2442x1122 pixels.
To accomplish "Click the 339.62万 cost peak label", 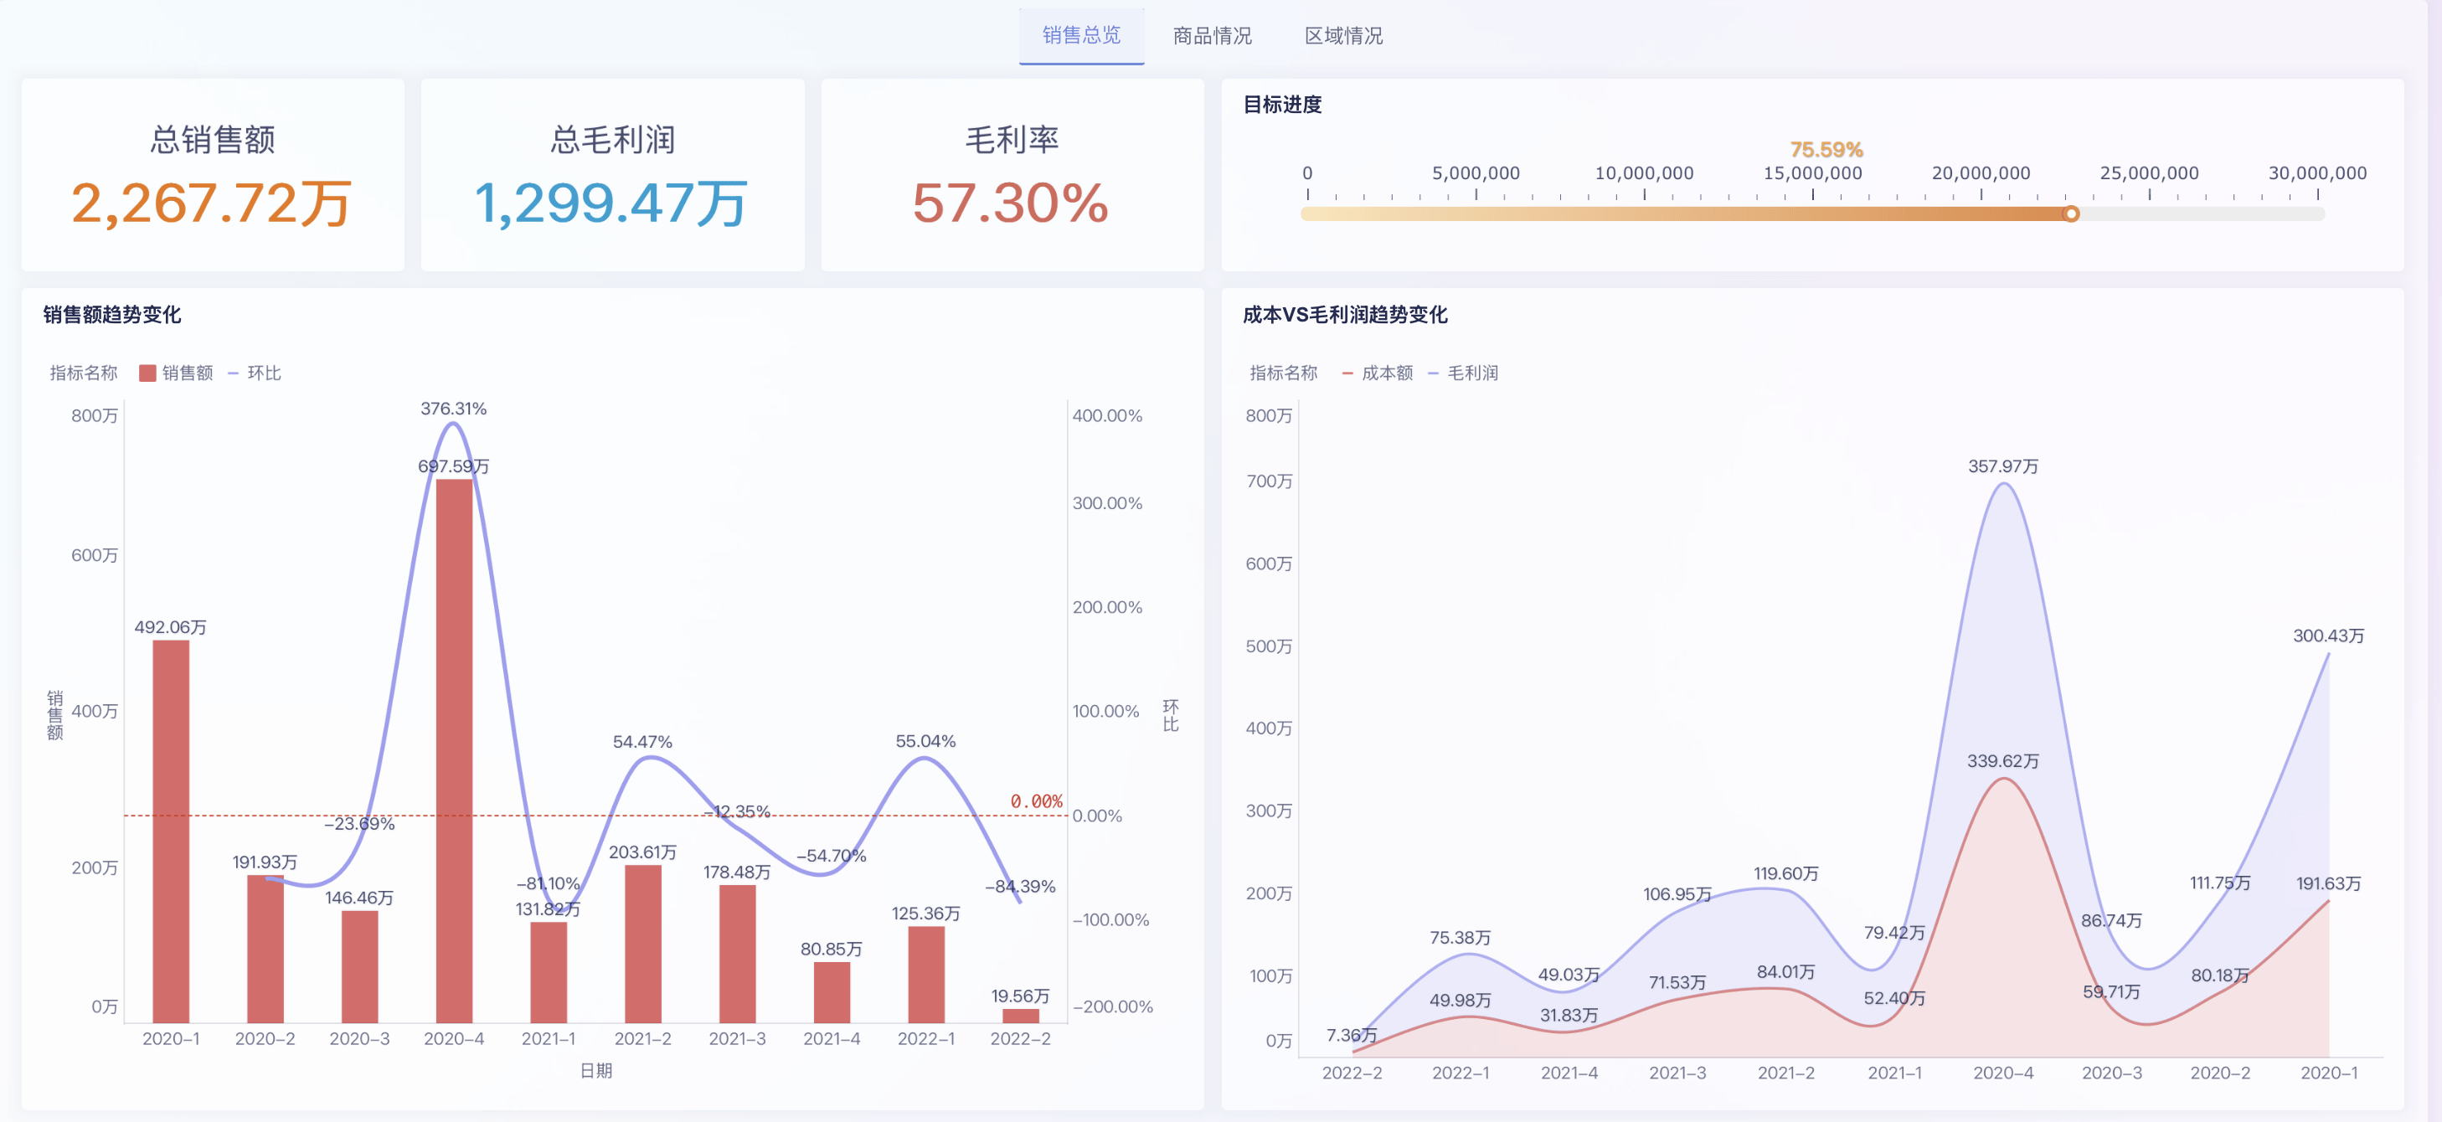I will point(2002,761).
